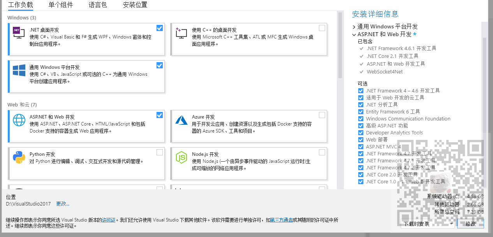Click the Azure 开发 triangle icon
493x237 pixels.
[x=181, y=120]
